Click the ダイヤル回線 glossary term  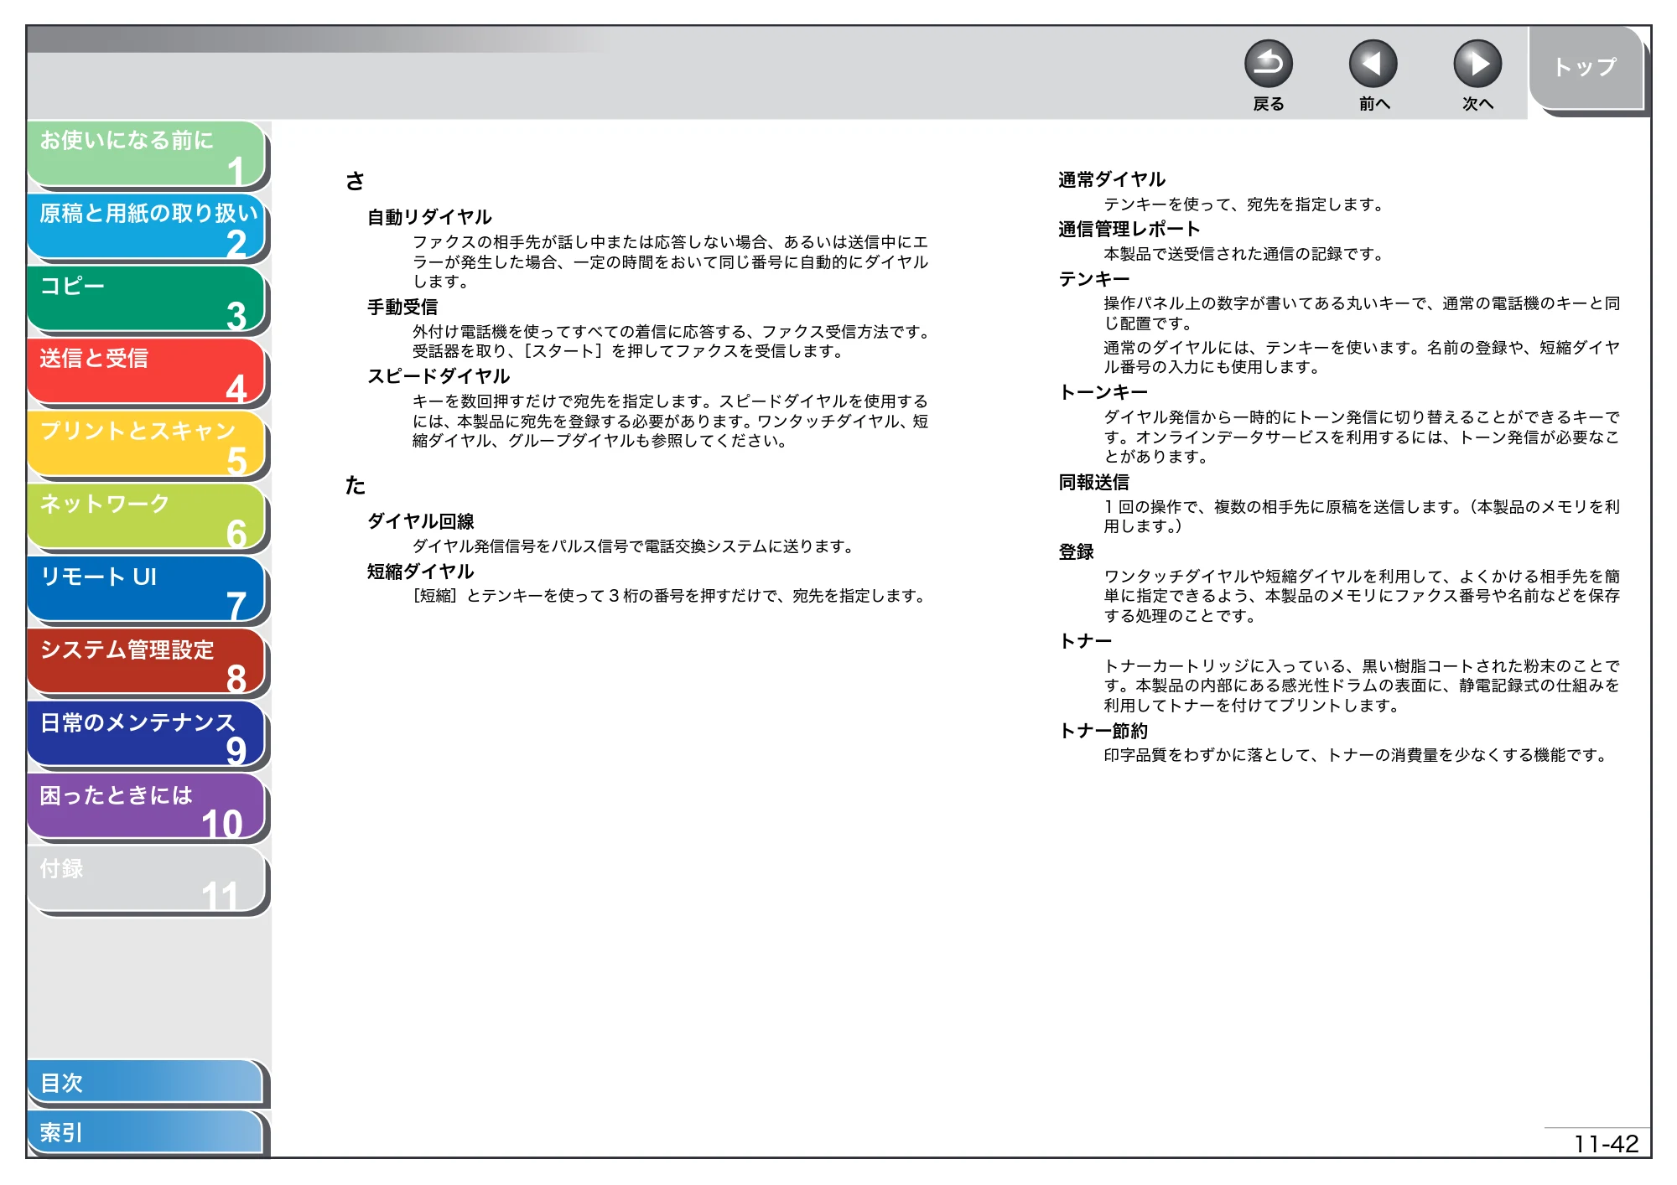(421, 521)
